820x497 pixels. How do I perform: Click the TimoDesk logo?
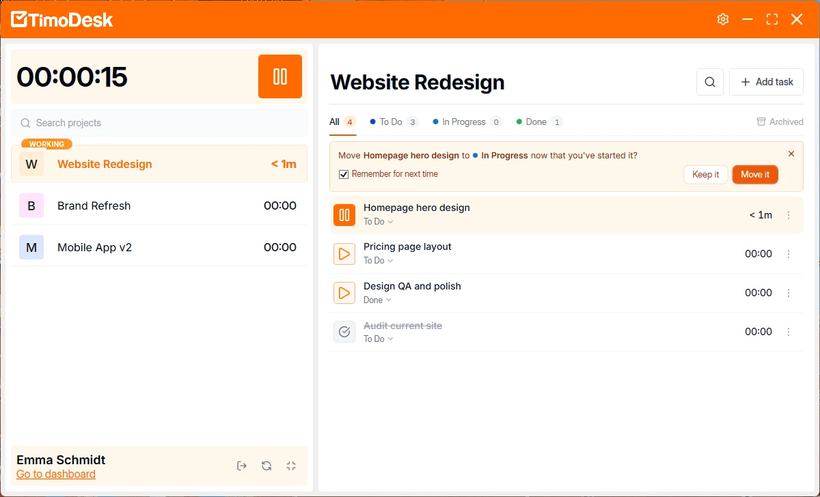(62, 19)
